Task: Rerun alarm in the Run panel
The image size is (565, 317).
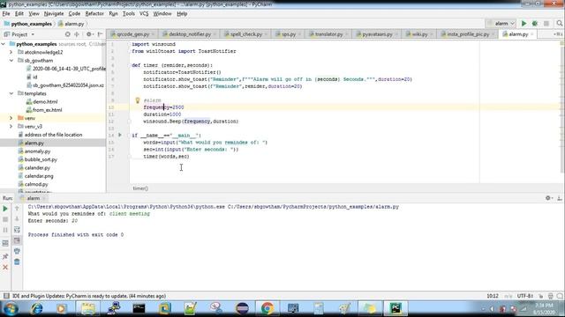Action: tap(5, 209)
